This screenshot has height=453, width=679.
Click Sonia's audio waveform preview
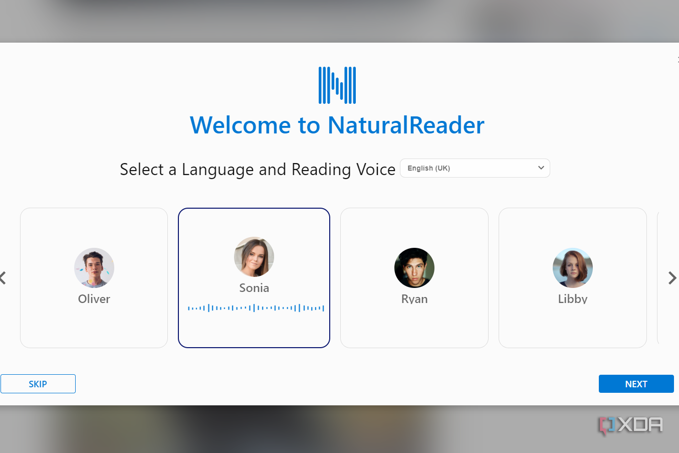pos(256,308)
